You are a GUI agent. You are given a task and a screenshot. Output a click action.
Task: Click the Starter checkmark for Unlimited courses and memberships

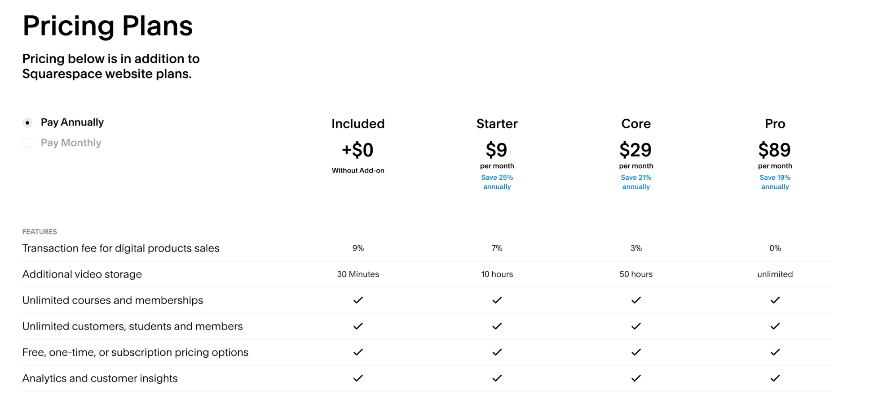click(497, 300)
